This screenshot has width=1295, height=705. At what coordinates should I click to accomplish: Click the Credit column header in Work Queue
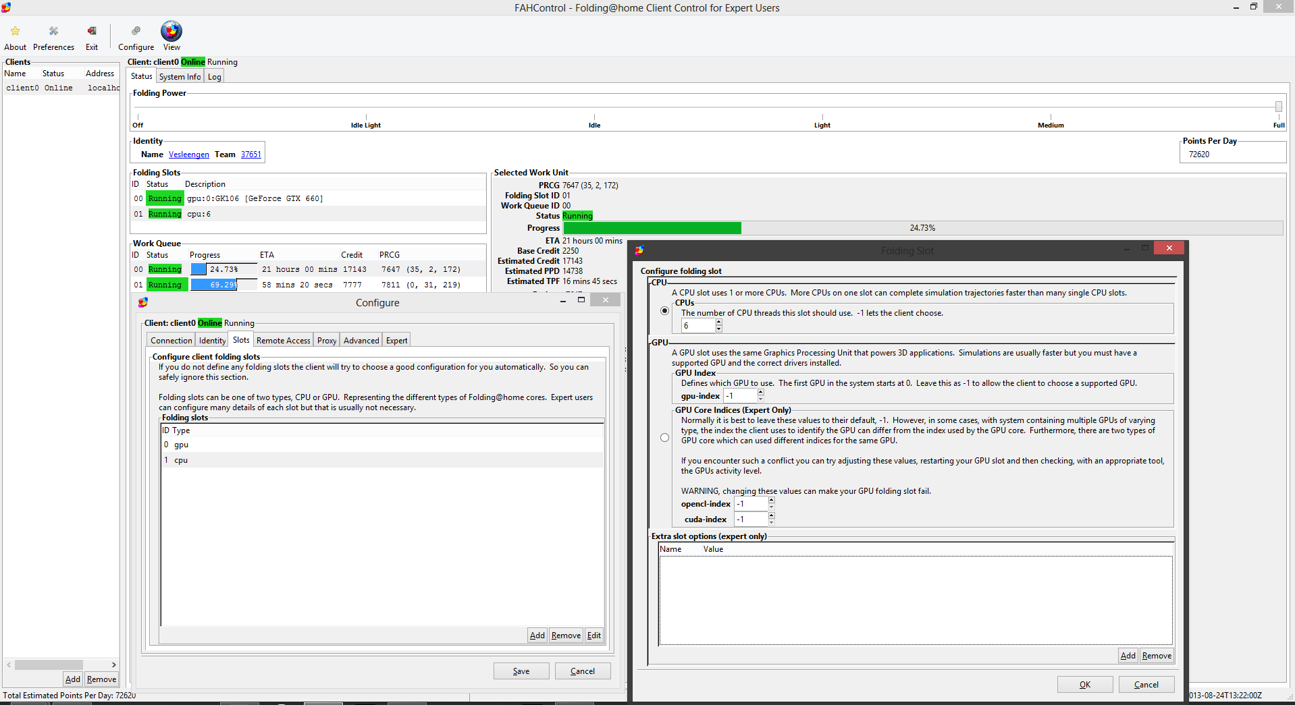[352, 255]
